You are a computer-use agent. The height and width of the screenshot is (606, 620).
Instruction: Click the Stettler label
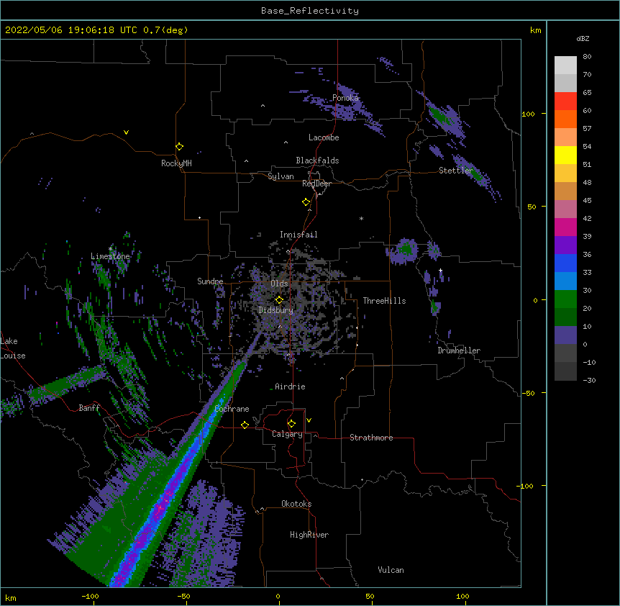click(456, 171)
